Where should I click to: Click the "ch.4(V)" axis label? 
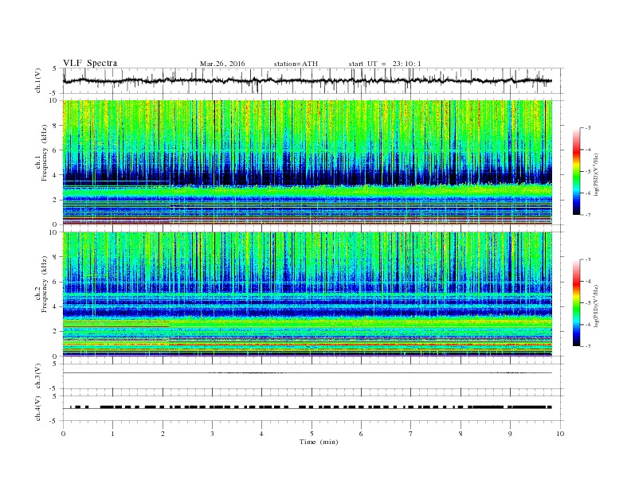38,408
